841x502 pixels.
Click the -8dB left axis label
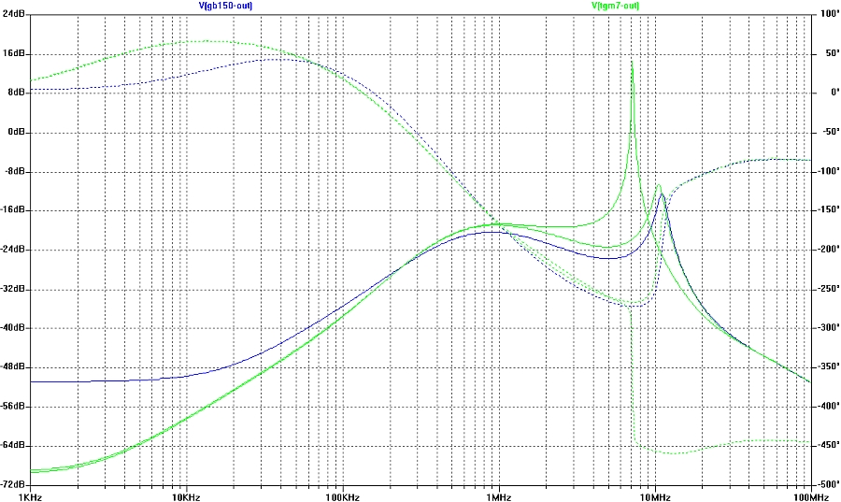coord(14,171)
